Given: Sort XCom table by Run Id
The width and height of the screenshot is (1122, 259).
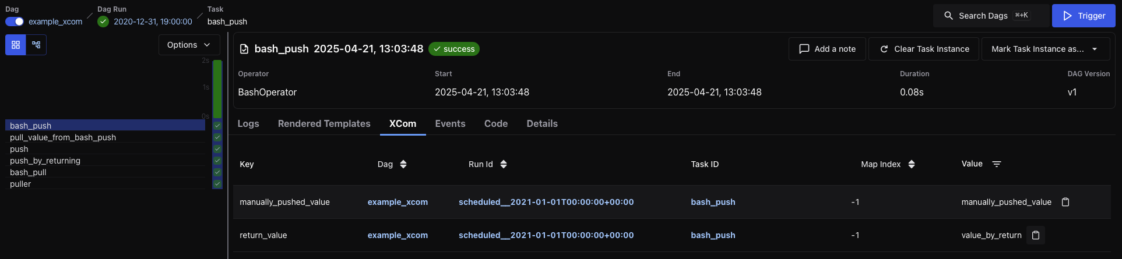Looking at the screenshot, I should coord(504,164).
